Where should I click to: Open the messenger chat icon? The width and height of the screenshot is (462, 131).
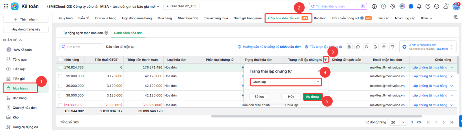tap(411, 6)
